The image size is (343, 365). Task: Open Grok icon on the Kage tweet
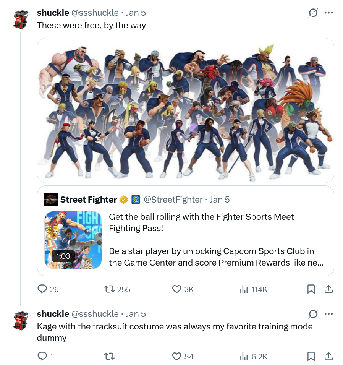tap(313, 314)
